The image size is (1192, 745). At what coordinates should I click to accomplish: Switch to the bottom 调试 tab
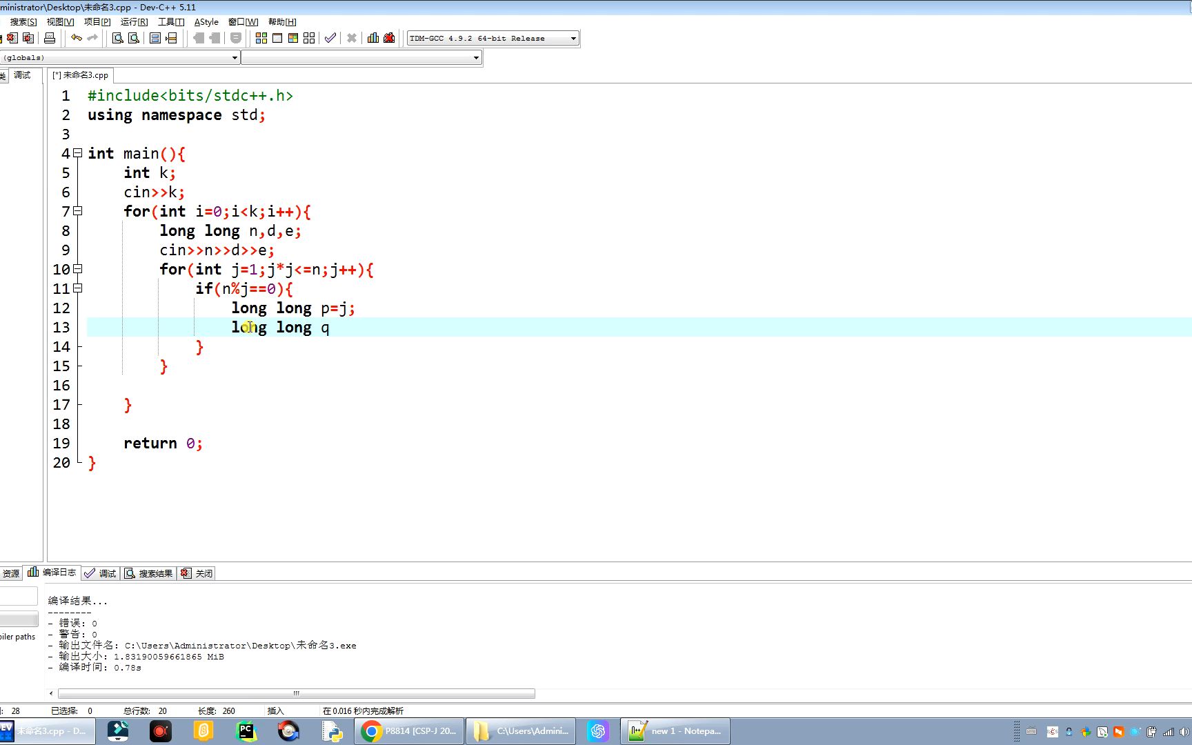click(x=101, y=573)
